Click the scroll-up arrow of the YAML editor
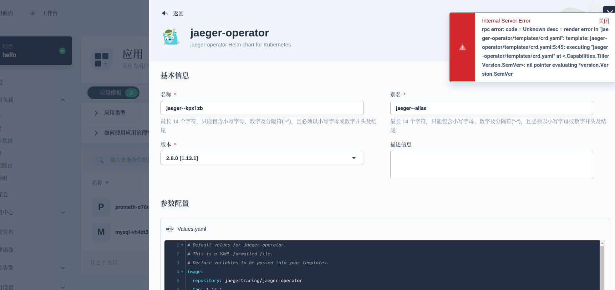615x290 pixels. (602, 243)
